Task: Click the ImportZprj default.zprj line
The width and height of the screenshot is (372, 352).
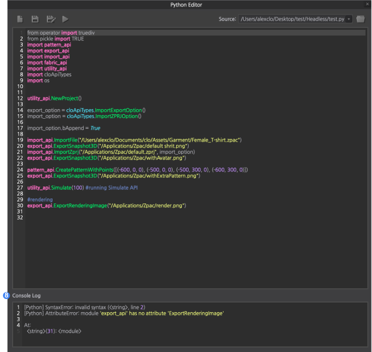Action: [x=111, y=152]
